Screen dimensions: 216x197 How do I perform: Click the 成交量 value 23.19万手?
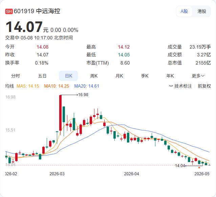coord(200,47)
